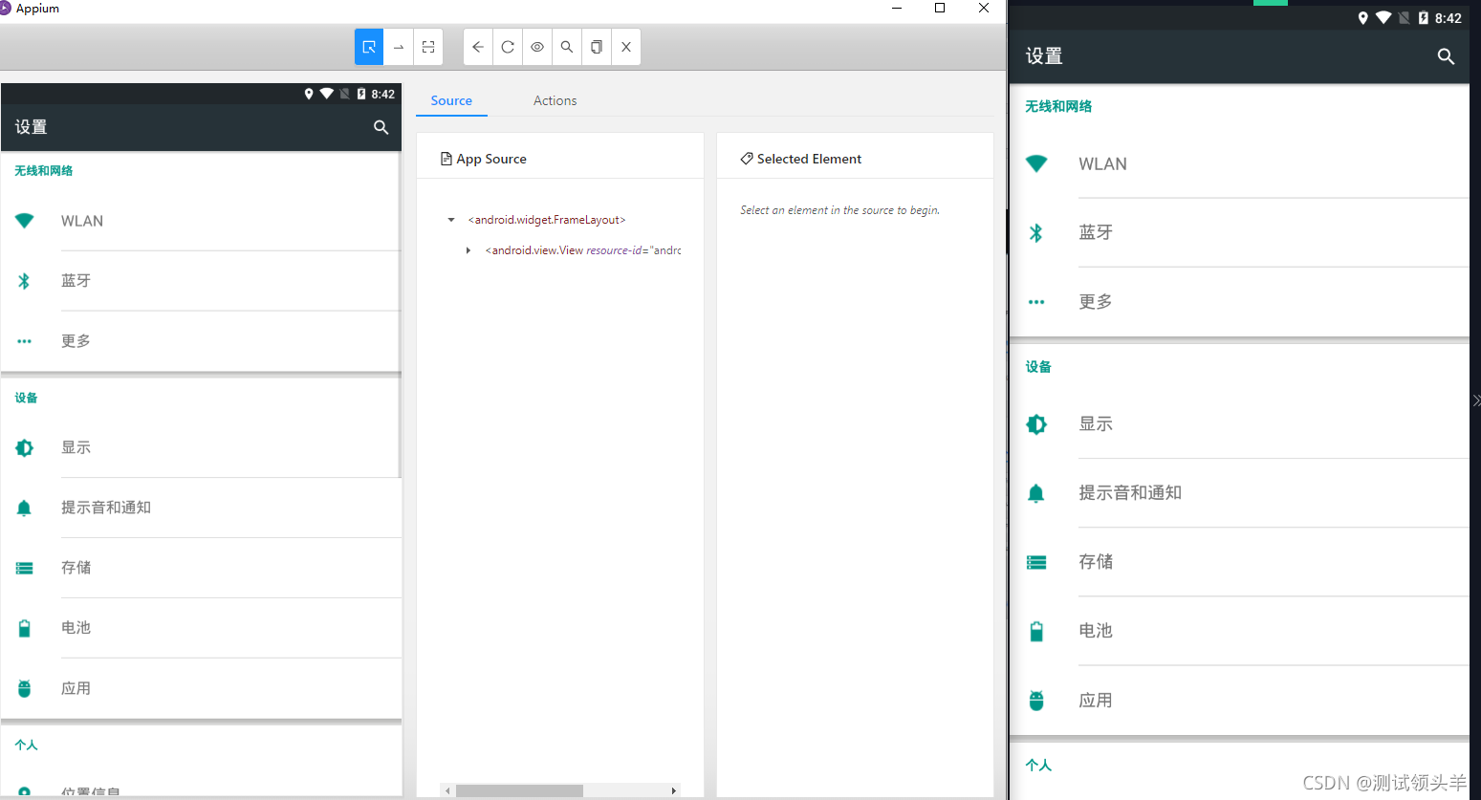Tap 显示 brightness icon in Appium screenshot
Screen dimensions: 1481x800
click(x=25, y=447)
